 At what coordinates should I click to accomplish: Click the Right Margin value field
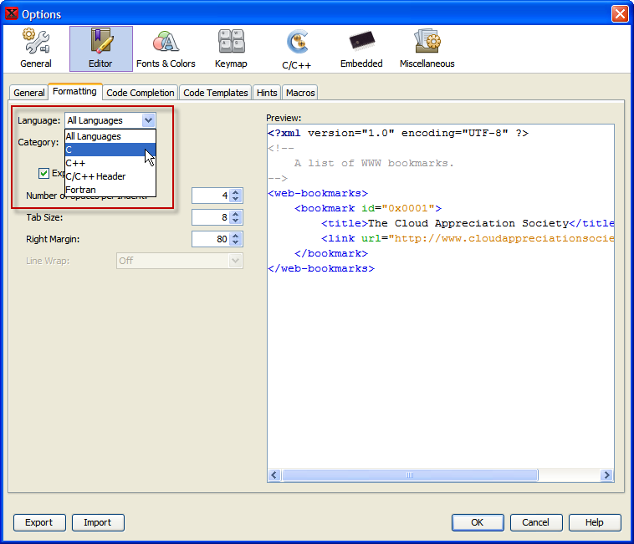(210, 239)
